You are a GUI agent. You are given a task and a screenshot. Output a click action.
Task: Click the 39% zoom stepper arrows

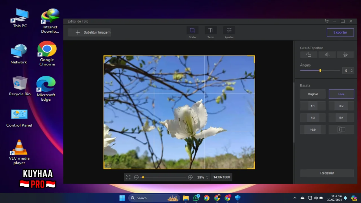tap(207, 177)
